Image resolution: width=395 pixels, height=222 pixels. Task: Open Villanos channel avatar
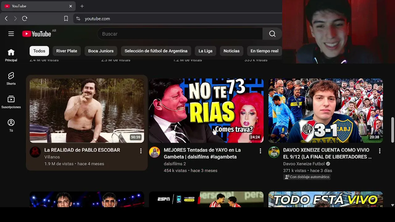pyautogui.click(x=35, y=152)
